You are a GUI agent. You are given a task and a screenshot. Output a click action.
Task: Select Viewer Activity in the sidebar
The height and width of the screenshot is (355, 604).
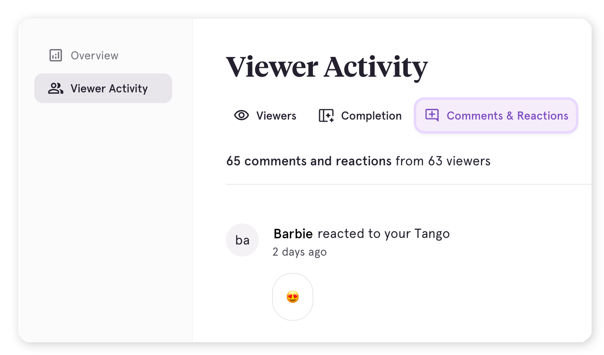[109, 88]
